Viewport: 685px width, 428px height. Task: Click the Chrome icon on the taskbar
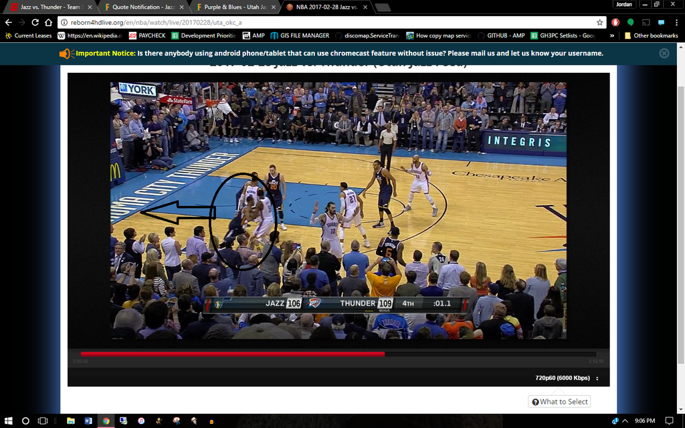(106, 421)
